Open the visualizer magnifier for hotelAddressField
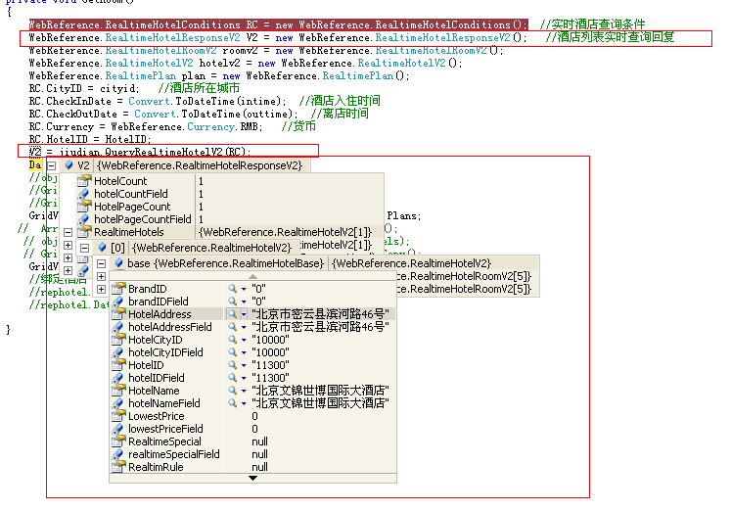Image resolution: width=731 pixels, height=511 pixels. click(232, 327)
